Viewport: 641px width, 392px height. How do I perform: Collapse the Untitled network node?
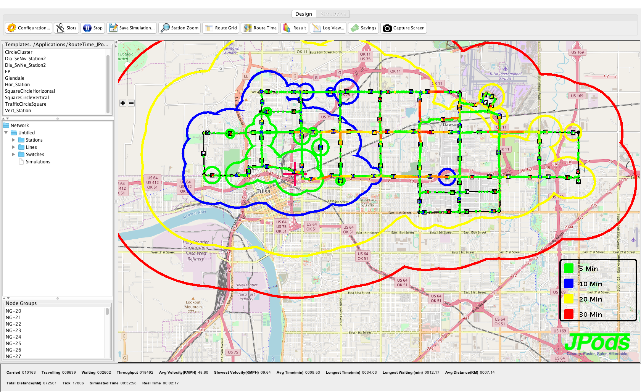[6, 133]
